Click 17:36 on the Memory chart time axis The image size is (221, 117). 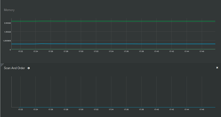126,52
